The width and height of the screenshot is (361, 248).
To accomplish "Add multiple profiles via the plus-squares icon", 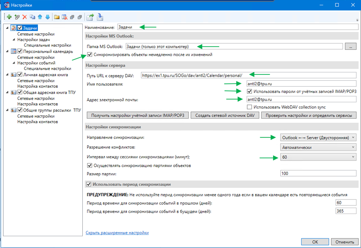I will coord(17,17).
